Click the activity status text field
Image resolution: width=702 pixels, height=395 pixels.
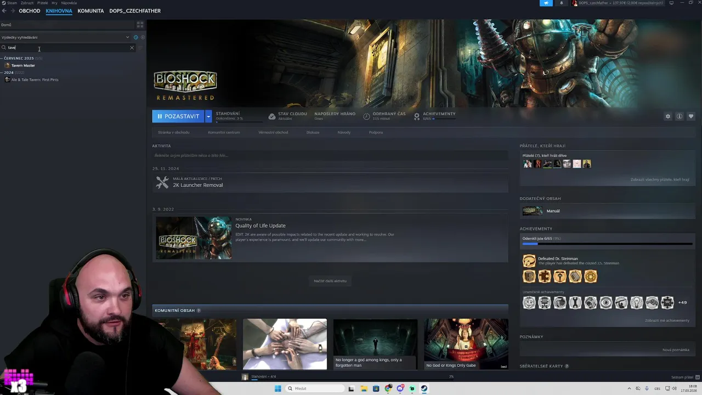(x=330, y=155)
